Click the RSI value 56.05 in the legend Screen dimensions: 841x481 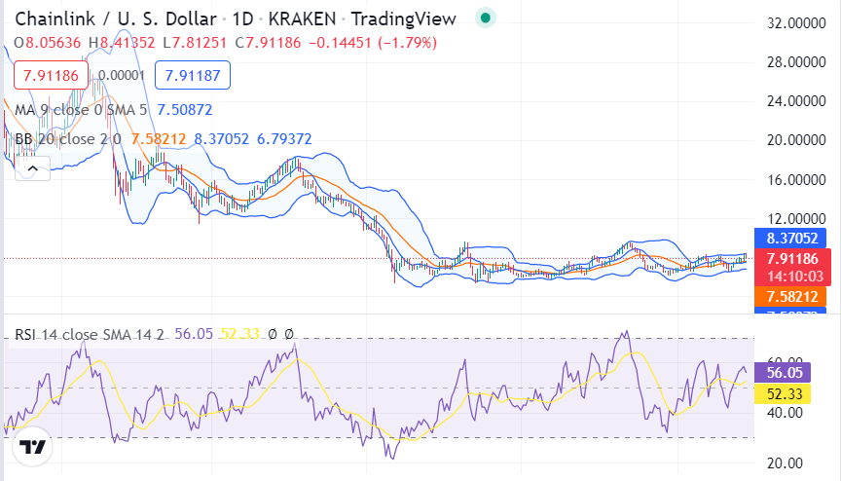(x=194, y=334)
